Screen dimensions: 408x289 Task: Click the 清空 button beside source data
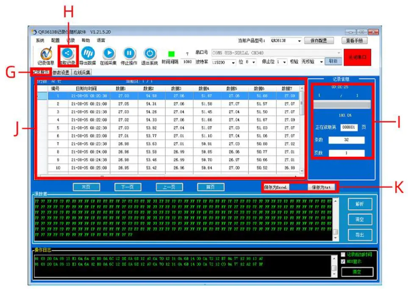point(360,220)
